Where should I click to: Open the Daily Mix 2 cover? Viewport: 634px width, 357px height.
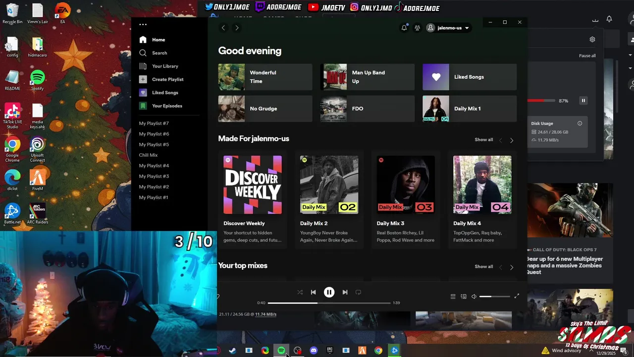329,185
